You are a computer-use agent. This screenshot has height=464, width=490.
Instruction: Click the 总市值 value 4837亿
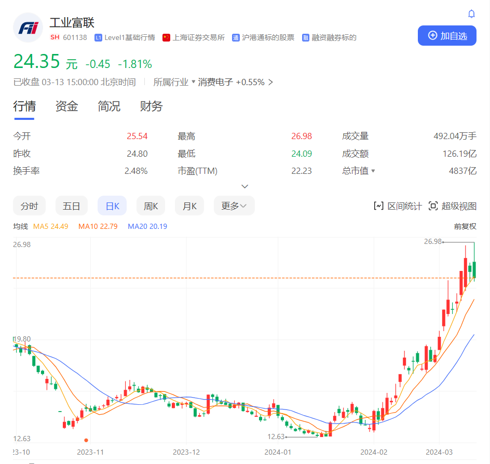[x=463, y=171]
